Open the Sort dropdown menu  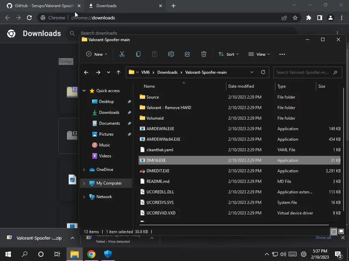coord(229,54)
